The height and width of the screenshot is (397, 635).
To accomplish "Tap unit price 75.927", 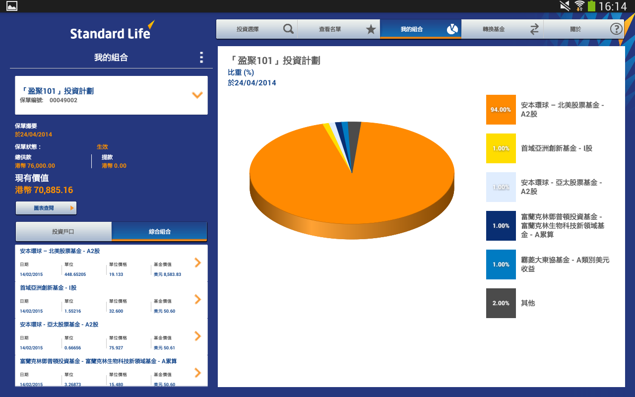I will click(116, 348).
